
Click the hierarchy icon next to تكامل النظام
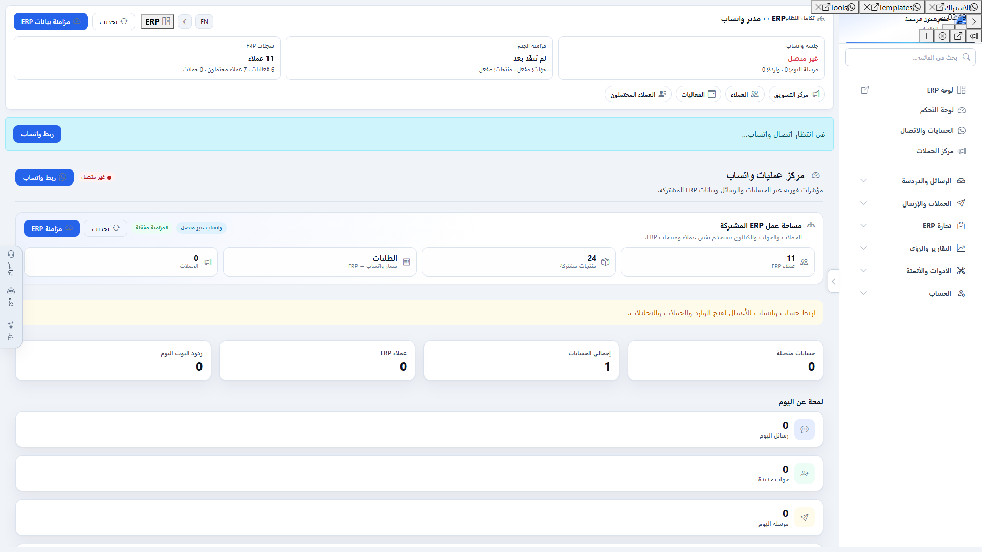click(x=821, y=18)
